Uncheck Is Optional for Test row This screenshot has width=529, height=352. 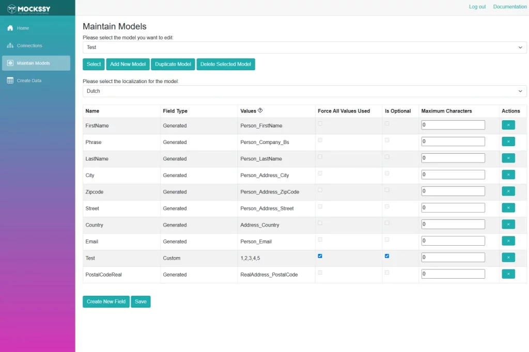tap(387, 256)
